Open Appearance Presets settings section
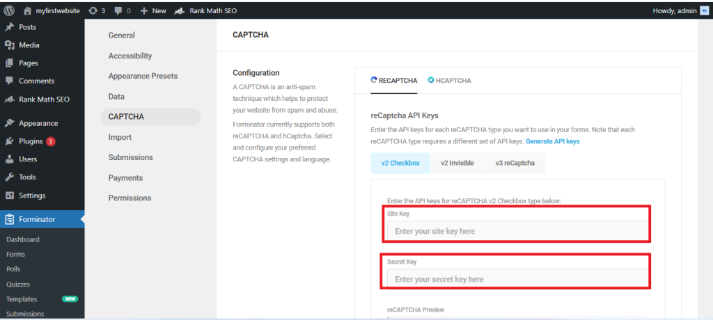Screen dimensions: 713x320 (143, 76)
